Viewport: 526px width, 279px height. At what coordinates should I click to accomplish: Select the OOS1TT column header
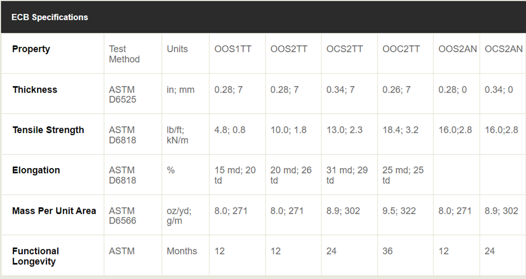click(x=233, y=49)
